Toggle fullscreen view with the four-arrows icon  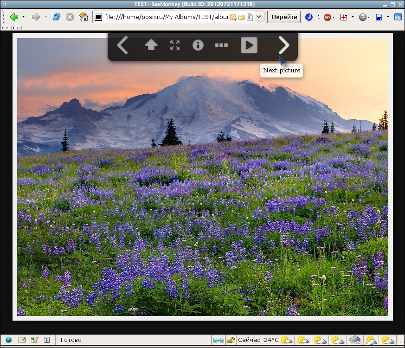tap(175, 45)
